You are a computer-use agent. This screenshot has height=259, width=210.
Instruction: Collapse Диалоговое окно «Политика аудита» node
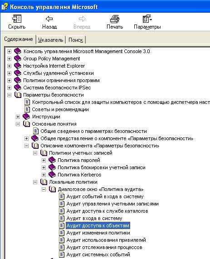point(44,190)
